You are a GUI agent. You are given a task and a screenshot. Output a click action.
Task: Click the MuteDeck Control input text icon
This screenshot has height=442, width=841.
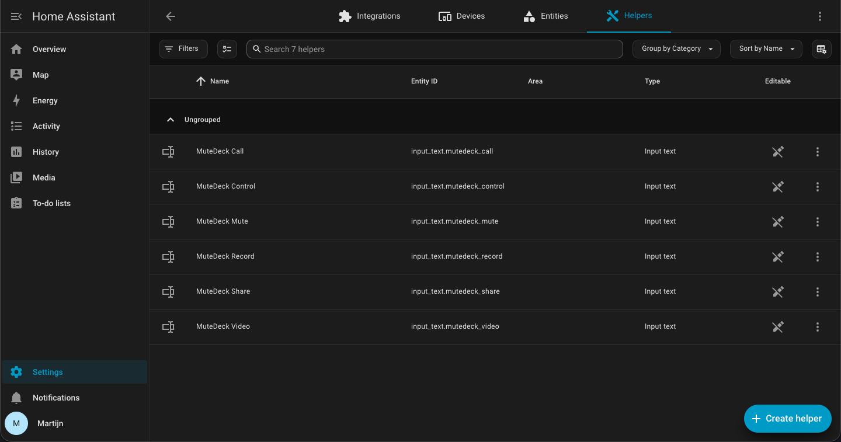[x=168, y=187]
